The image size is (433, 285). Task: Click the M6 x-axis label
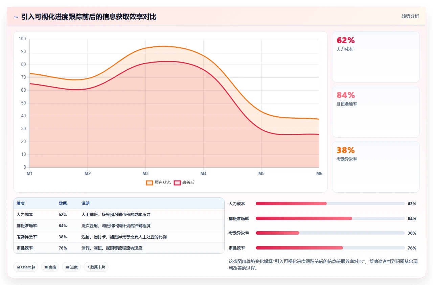coord(319,174)
